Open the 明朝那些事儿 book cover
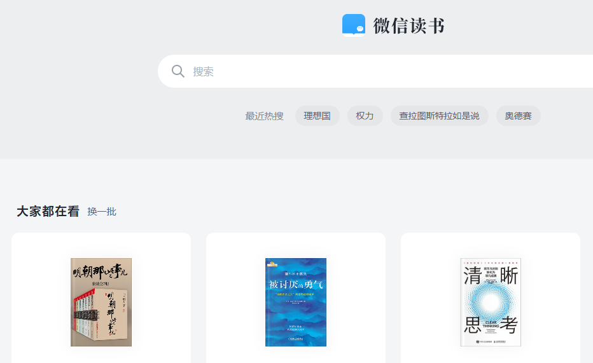Image resolution: width=593 pixels, height=363 pixels. [101, 302]
